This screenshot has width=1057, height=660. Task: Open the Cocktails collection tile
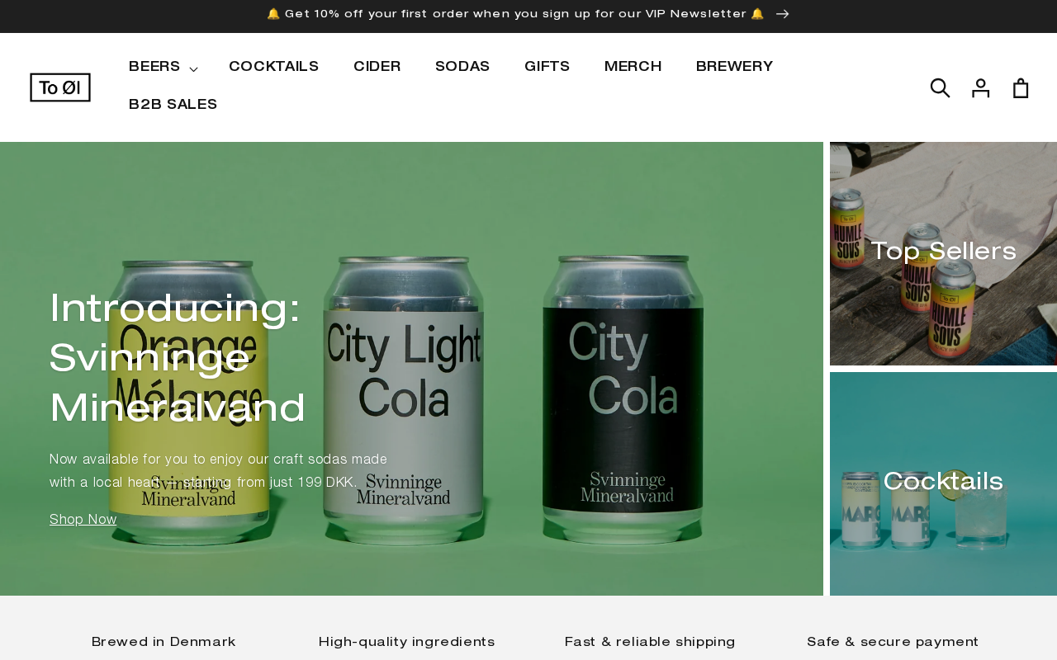click(x=943, y=483)
